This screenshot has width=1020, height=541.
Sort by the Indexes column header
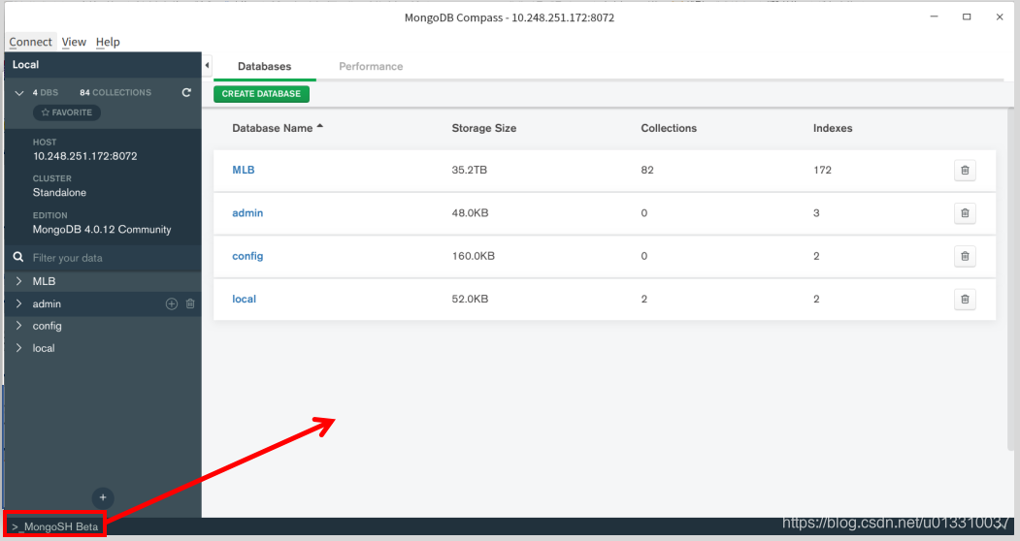point(833,128)
